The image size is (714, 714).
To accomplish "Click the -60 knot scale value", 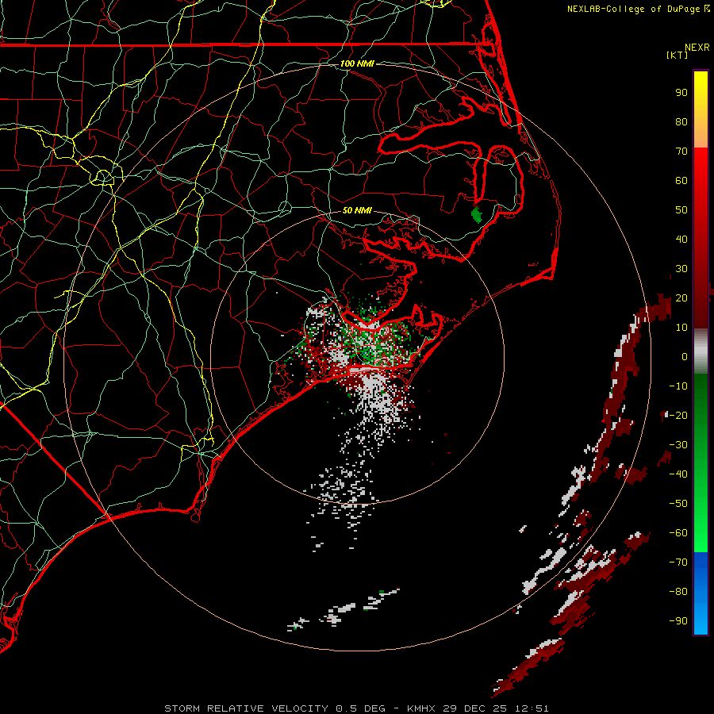I will tap(678, 533).
